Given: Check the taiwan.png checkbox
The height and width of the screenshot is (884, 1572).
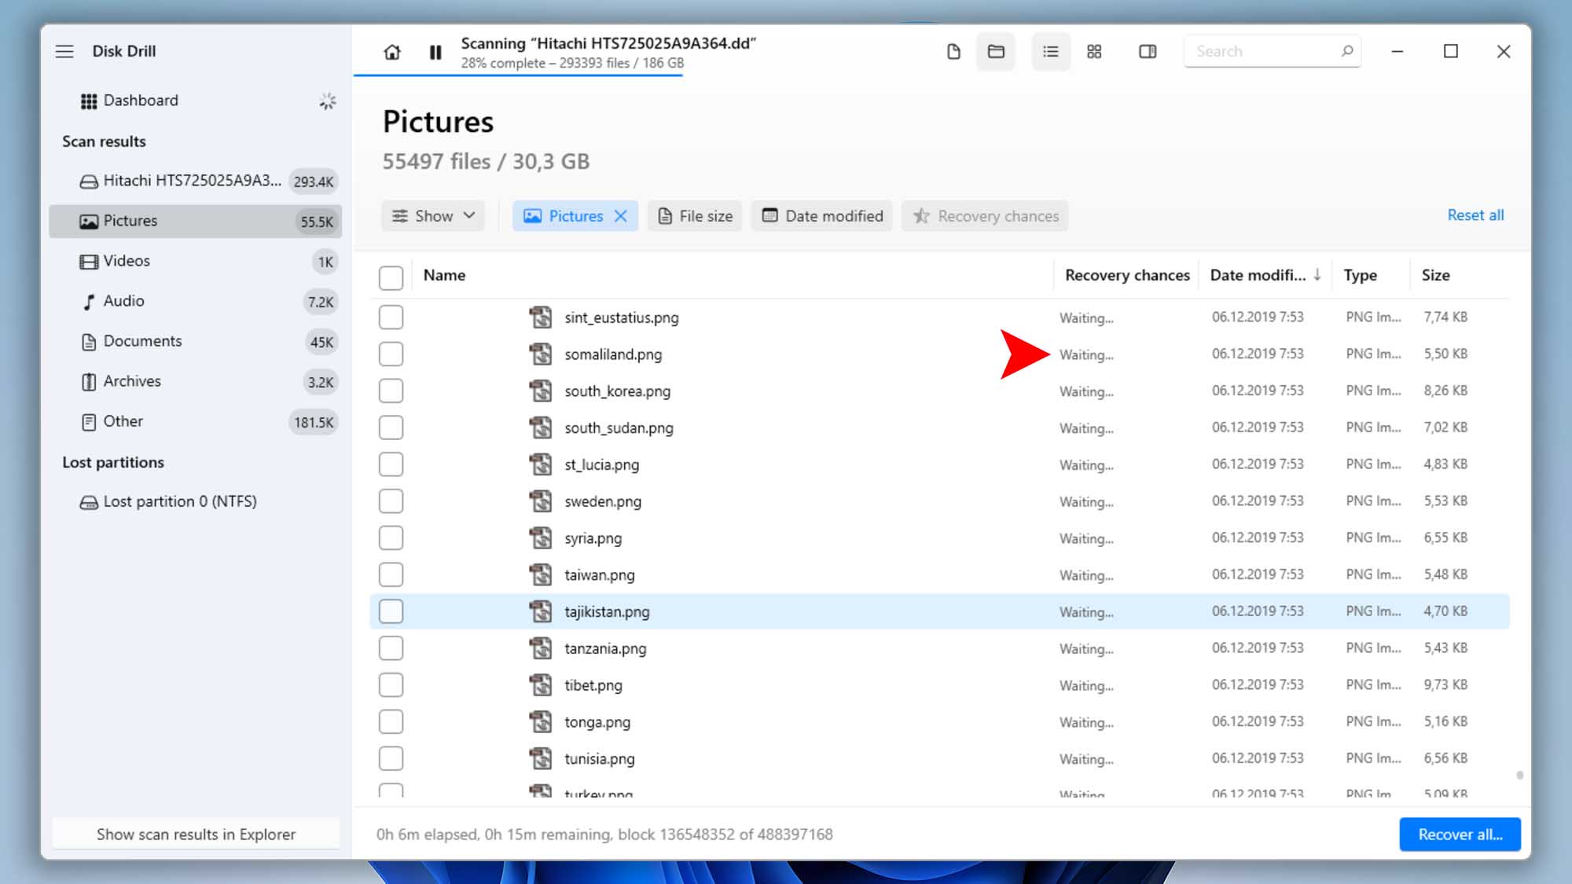Looking at the screenshot, I should [391, 574].
